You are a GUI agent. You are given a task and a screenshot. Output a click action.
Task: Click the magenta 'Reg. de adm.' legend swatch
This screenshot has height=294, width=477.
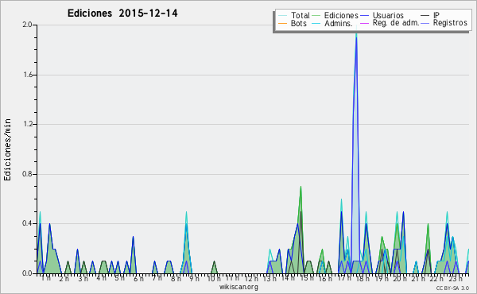click(364, 23)
